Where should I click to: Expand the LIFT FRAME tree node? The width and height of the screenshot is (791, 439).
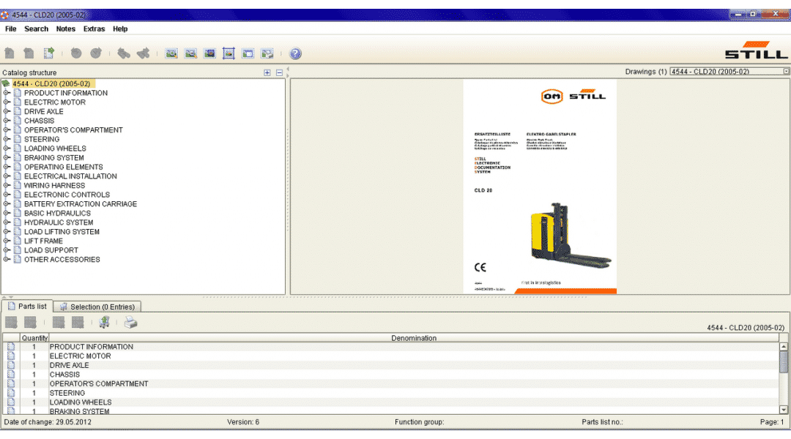tap(7, 241)
